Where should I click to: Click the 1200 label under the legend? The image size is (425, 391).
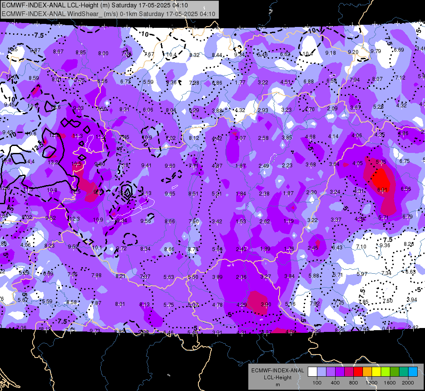tap(372, 383)
